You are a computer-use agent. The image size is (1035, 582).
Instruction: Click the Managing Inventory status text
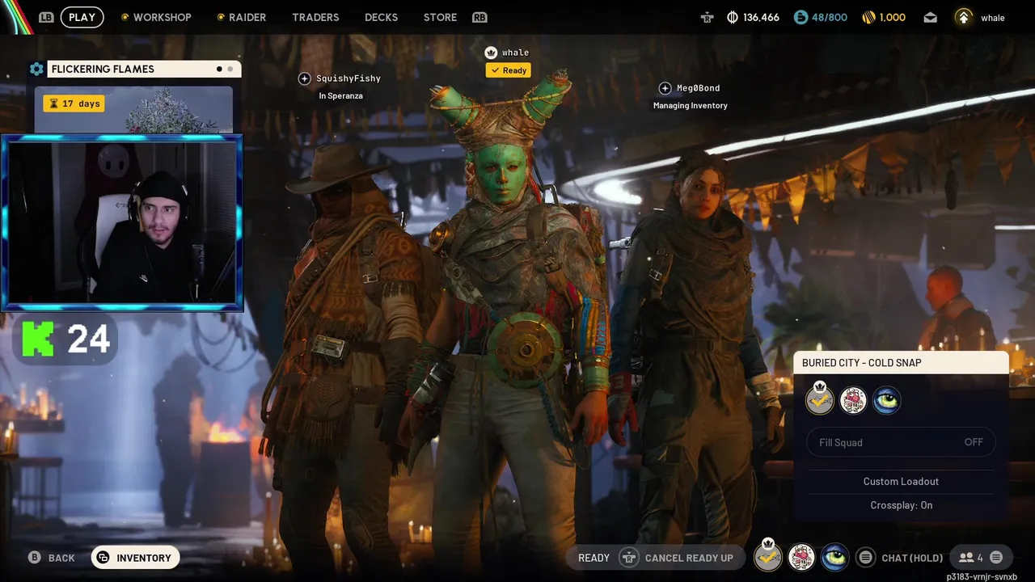pyautogui.click(x=691, y=106)
